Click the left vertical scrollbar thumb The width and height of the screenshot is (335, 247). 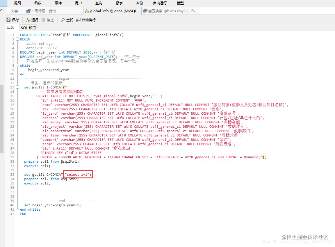2,119
